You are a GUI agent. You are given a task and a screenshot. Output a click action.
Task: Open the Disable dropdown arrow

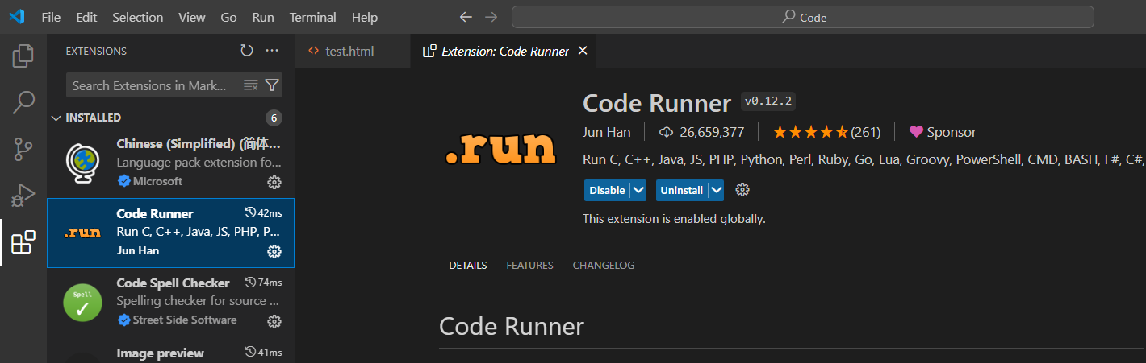point(638,190)
